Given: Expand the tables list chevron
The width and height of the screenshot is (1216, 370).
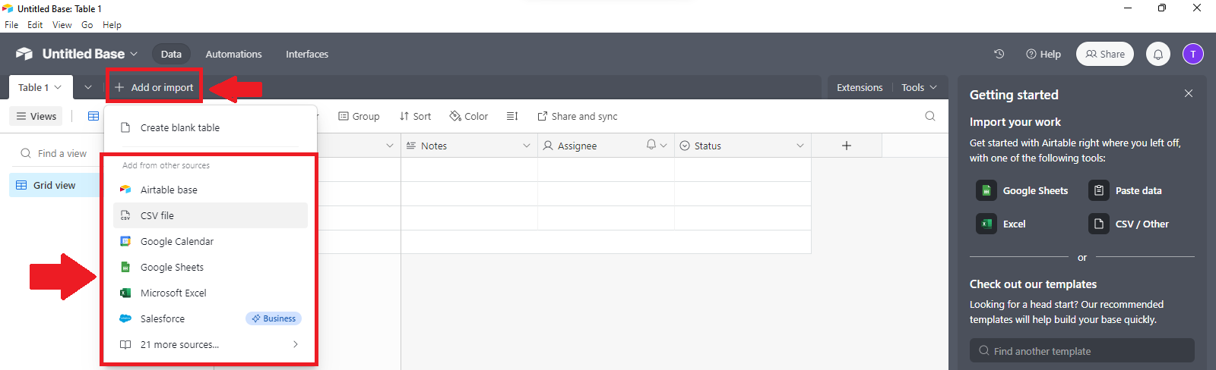Looking at the screenshot, I should [x=88, y=87].
